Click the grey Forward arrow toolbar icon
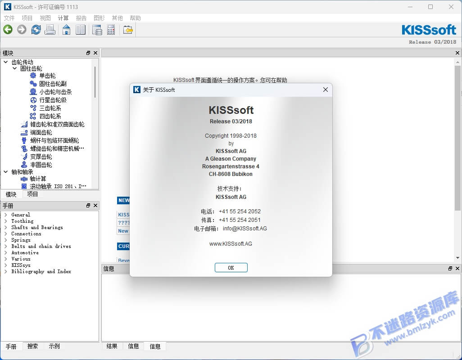 click(22, 30)
